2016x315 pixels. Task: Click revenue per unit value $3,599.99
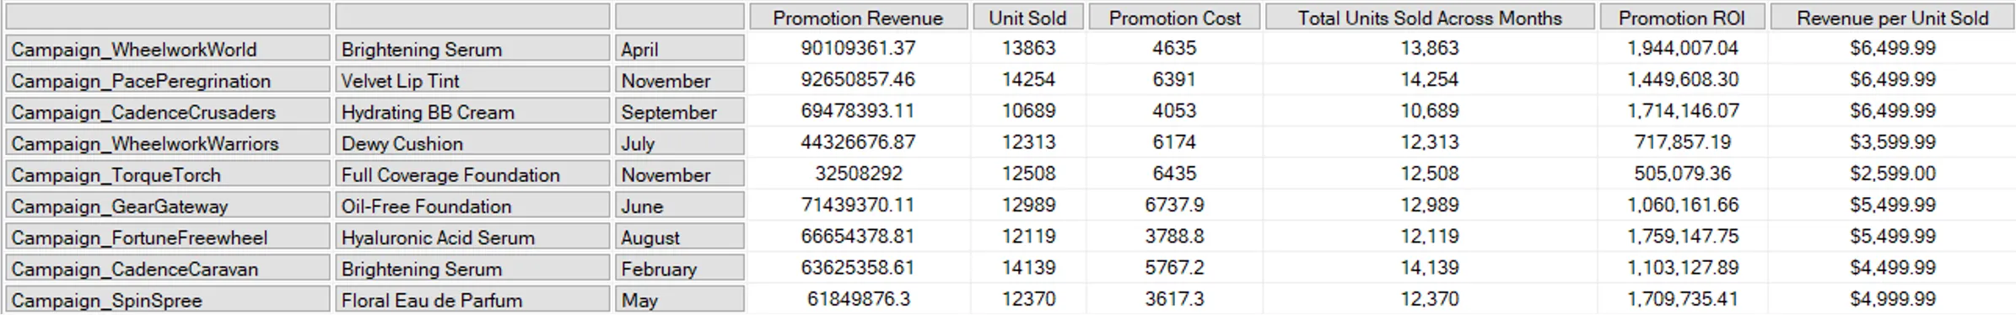(x=1893, y=141)
